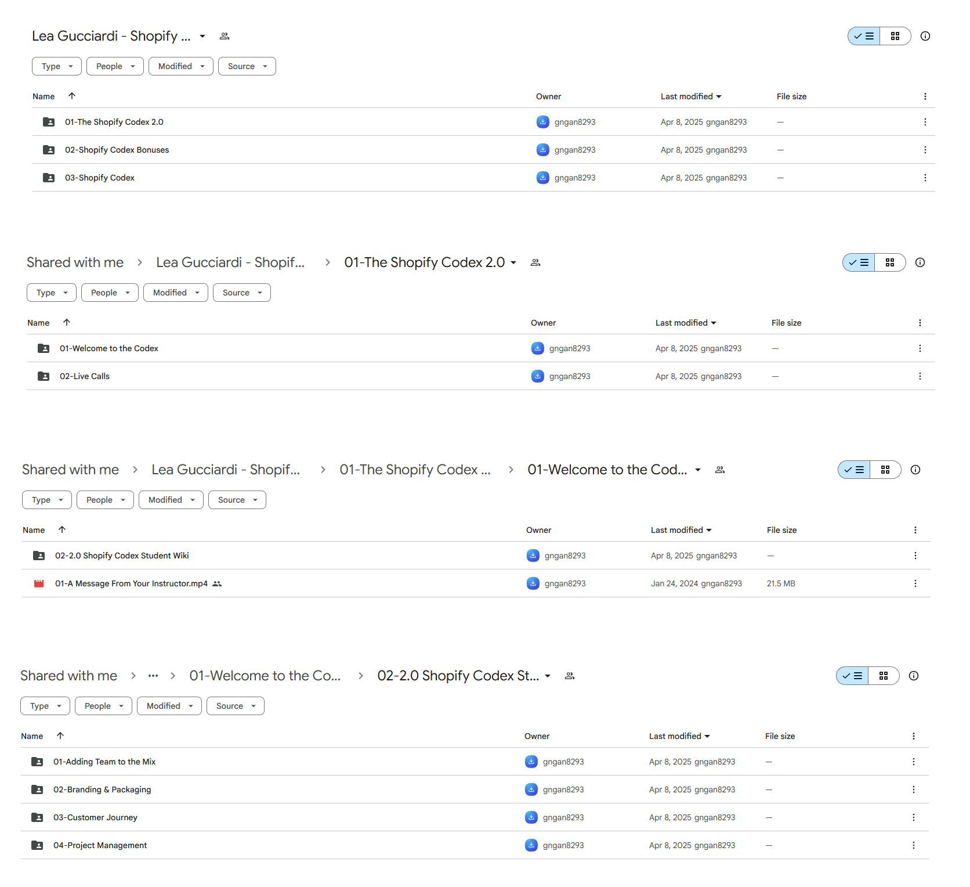Screen dimensions: 970x887
Task: Open more actions for 02-Branding & Packaging
Action: point(913,789)
